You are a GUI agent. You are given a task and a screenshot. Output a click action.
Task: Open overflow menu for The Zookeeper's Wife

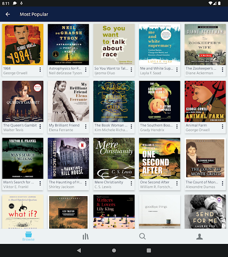[222, 70]
